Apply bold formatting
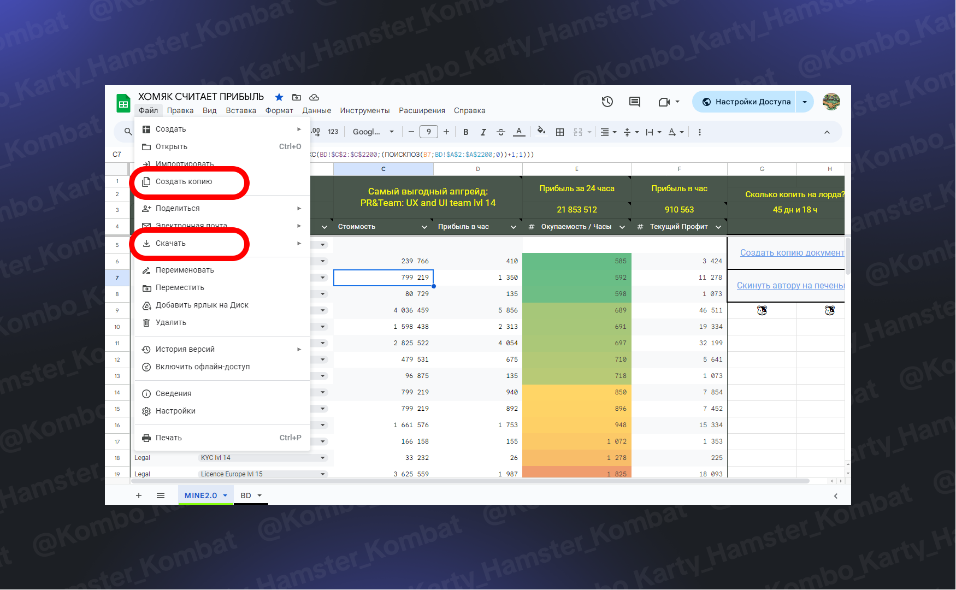The width and height of the screenshot is (956, 590). point(466,132)
